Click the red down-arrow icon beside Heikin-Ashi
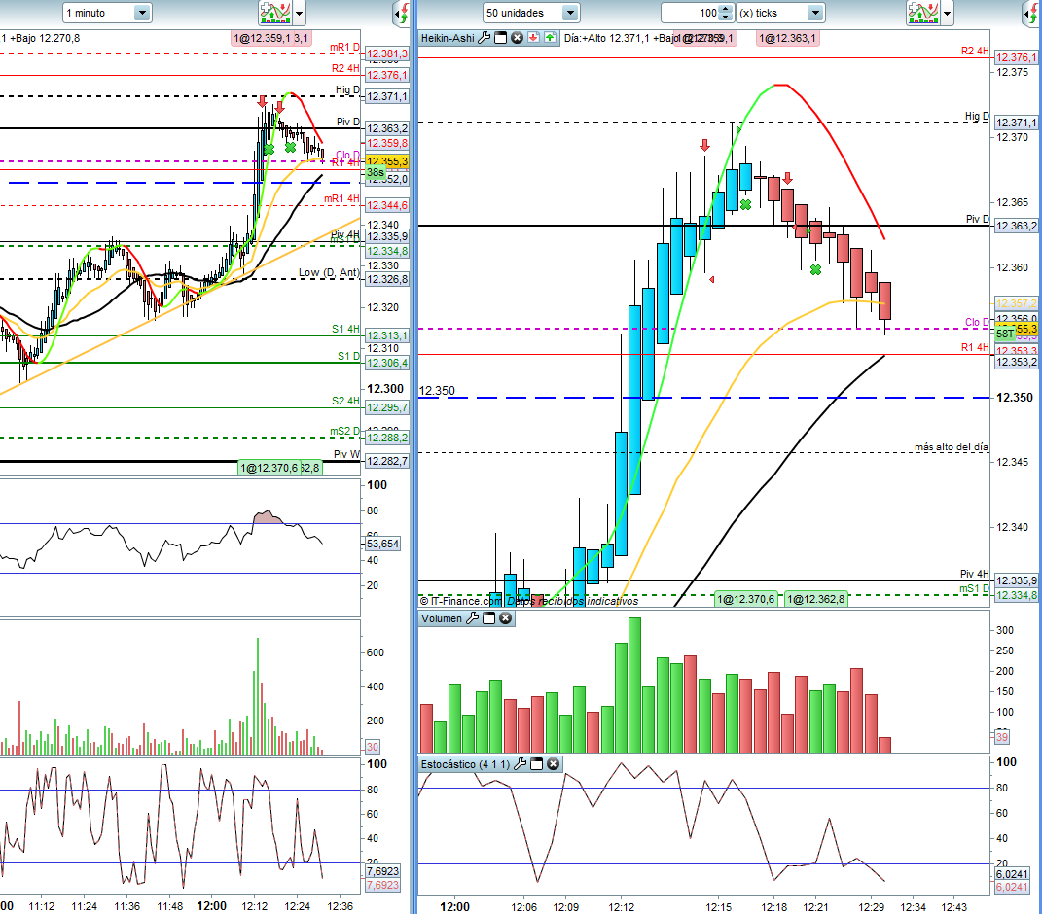 (533, 38)
